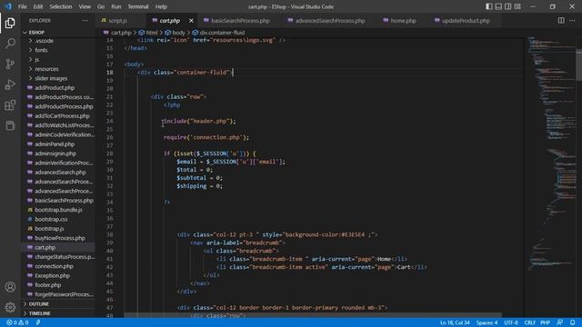Open bootstrap.bundle.js file
This screenshot has height=327, width=582.
click(57, 210)
